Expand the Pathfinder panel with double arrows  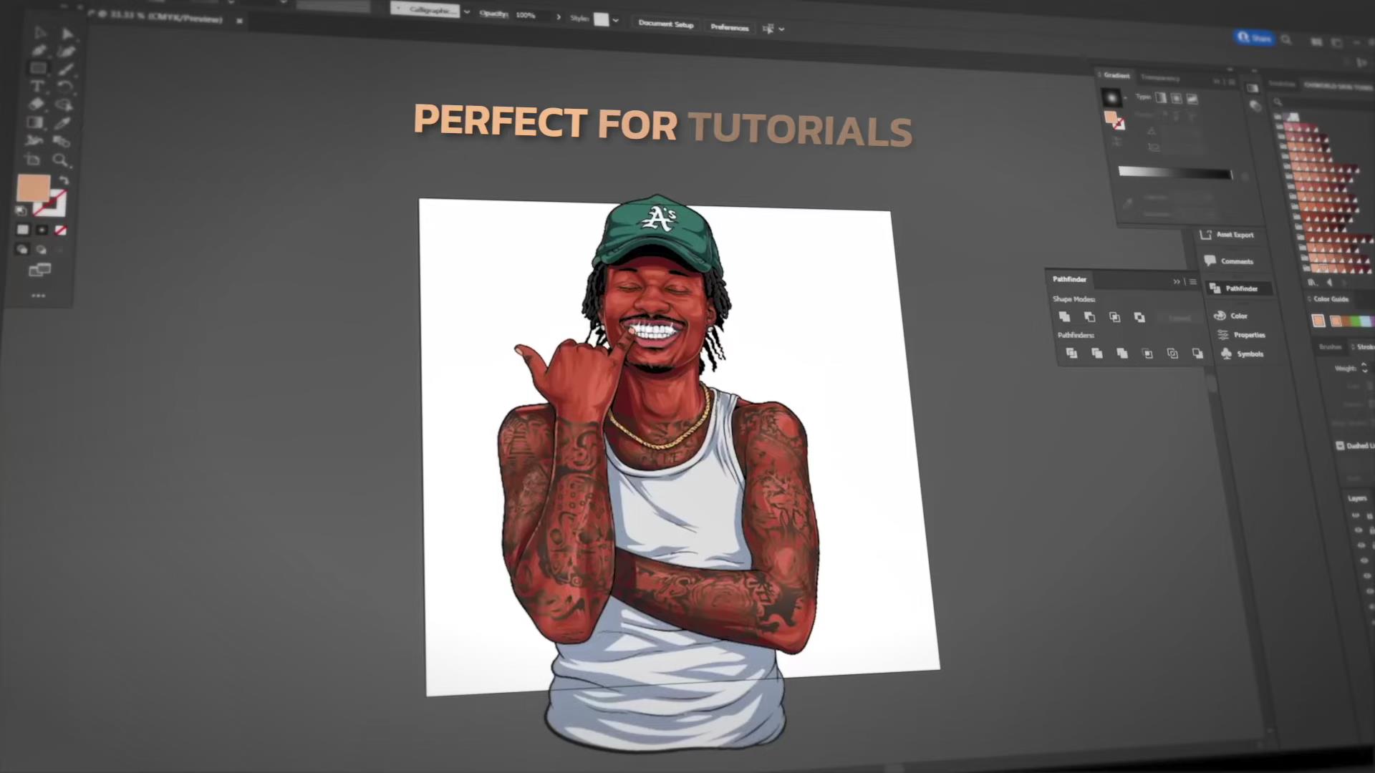(x=1177, y=281)
